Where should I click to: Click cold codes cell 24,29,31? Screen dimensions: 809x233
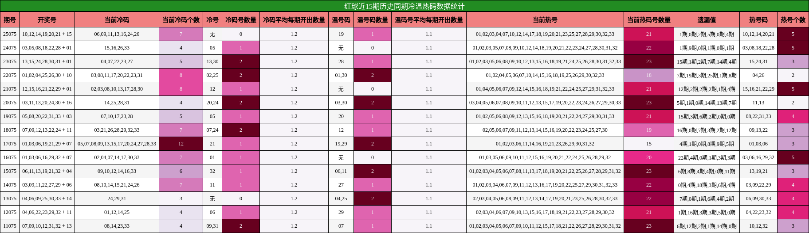click(117, 199)
